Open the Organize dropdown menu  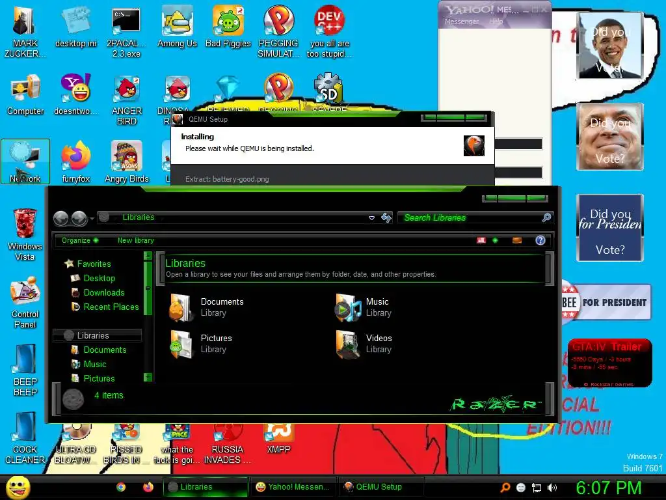tap(80, 241)
